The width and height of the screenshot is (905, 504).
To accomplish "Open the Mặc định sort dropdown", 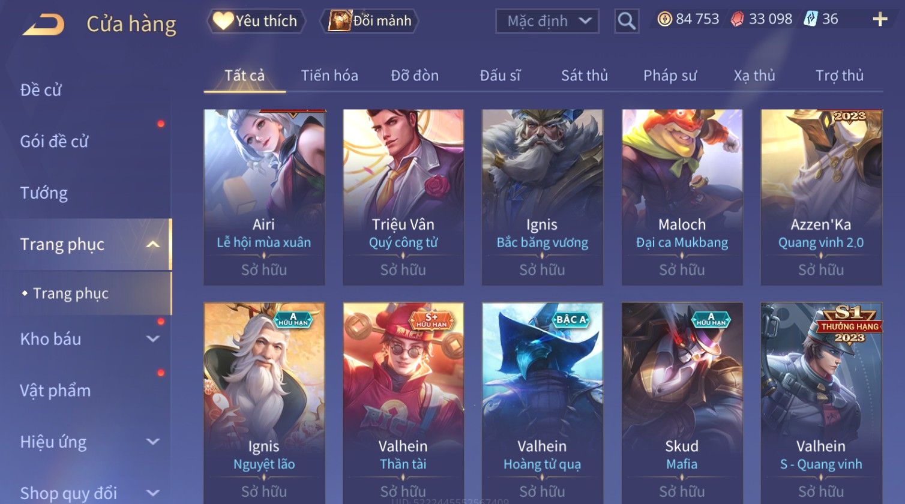I will 547,21.
